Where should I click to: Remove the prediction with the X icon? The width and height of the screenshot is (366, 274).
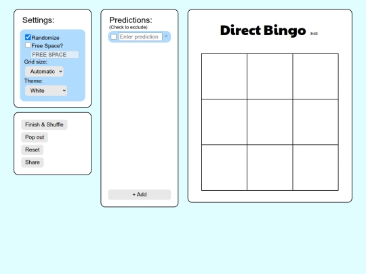pos(166,36)
